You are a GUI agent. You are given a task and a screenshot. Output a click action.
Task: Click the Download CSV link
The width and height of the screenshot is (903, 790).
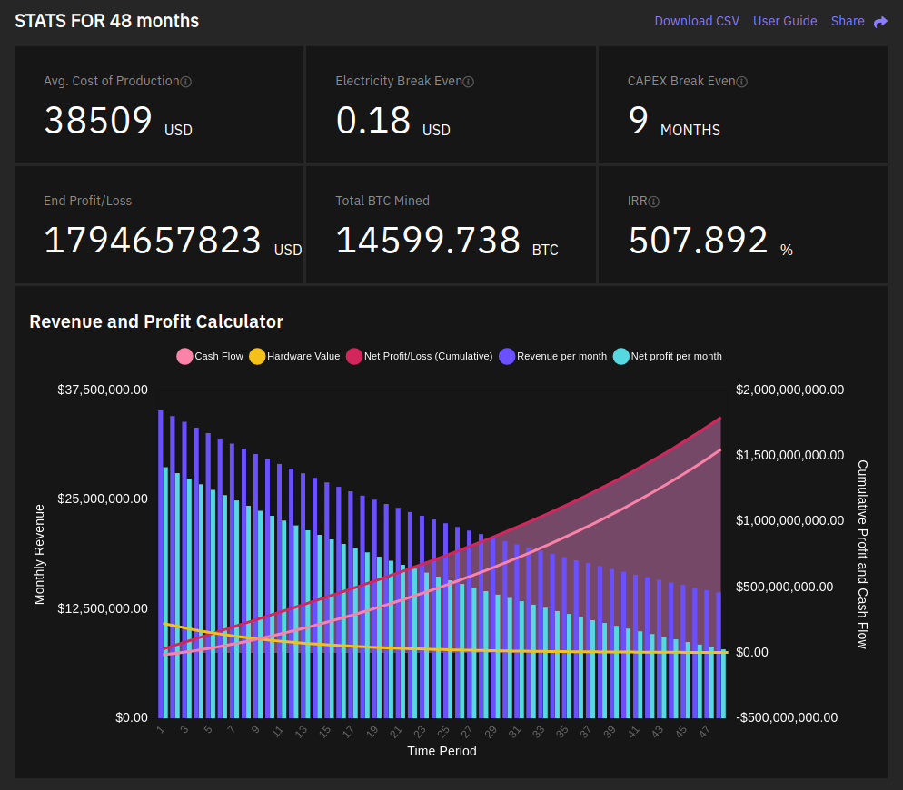click(697, 21)
